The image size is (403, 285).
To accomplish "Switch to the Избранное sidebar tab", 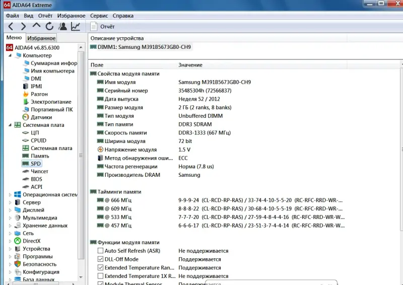I will point(41,38).
